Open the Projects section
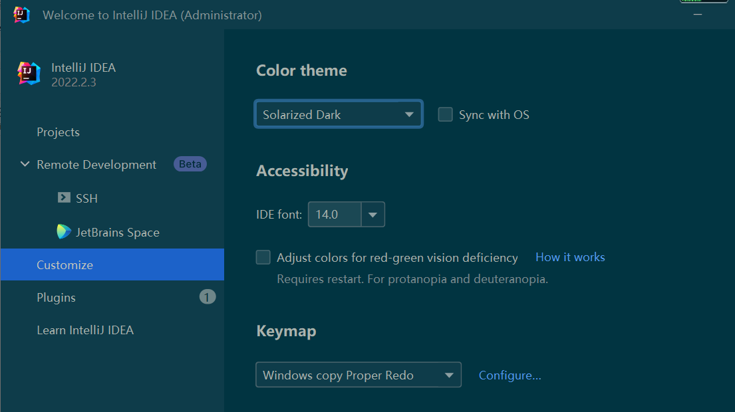The height and width of the screenshot is (412, 735). (58, 132)
